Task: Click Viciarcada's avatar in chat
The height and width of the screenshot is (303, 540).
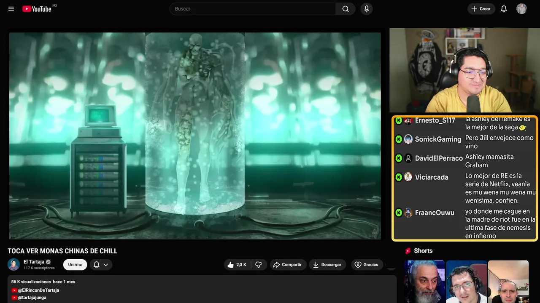Action: coord(408,177)
